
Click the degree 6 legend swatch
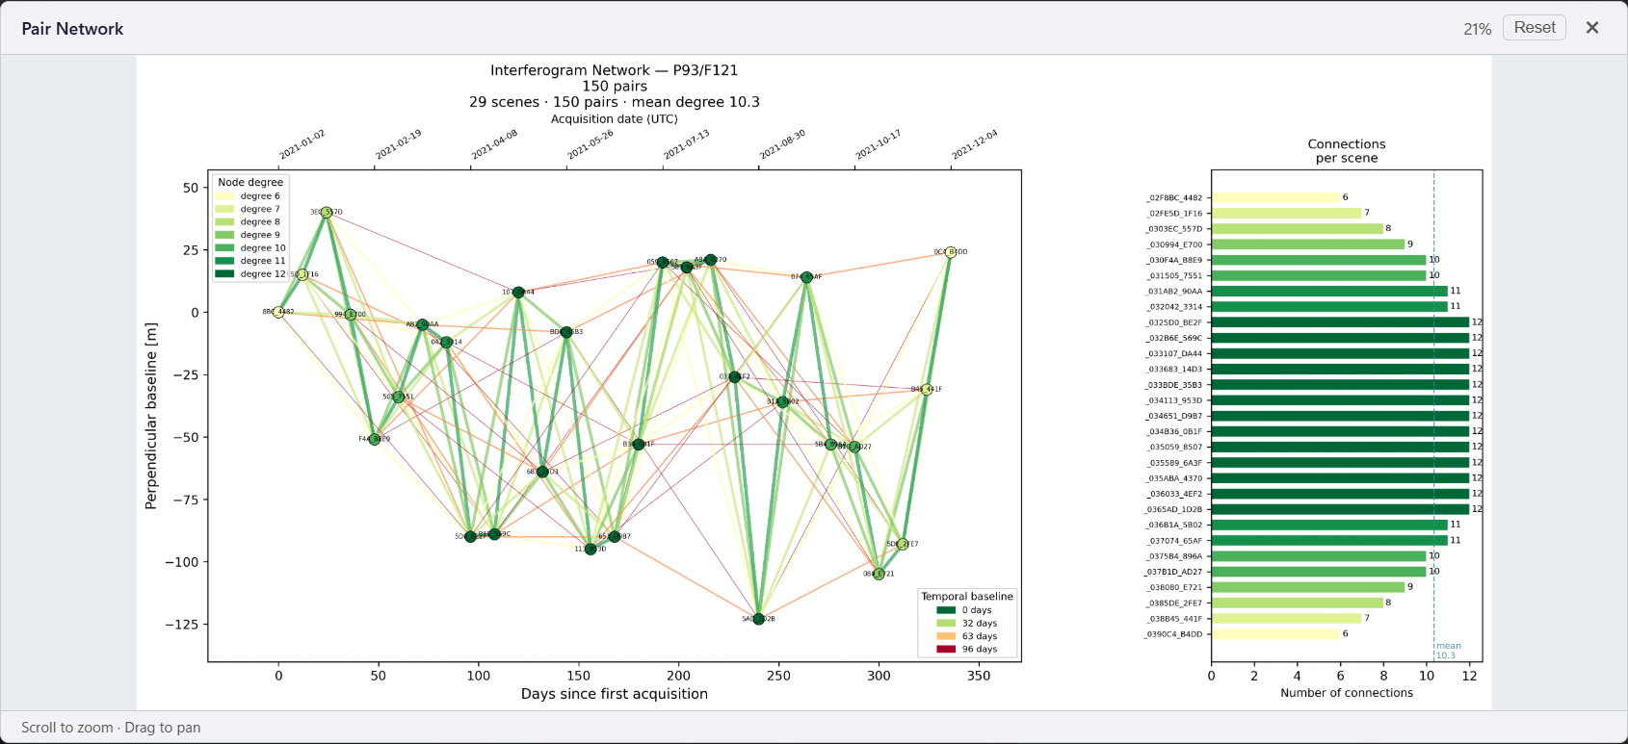tap(224, 196)
